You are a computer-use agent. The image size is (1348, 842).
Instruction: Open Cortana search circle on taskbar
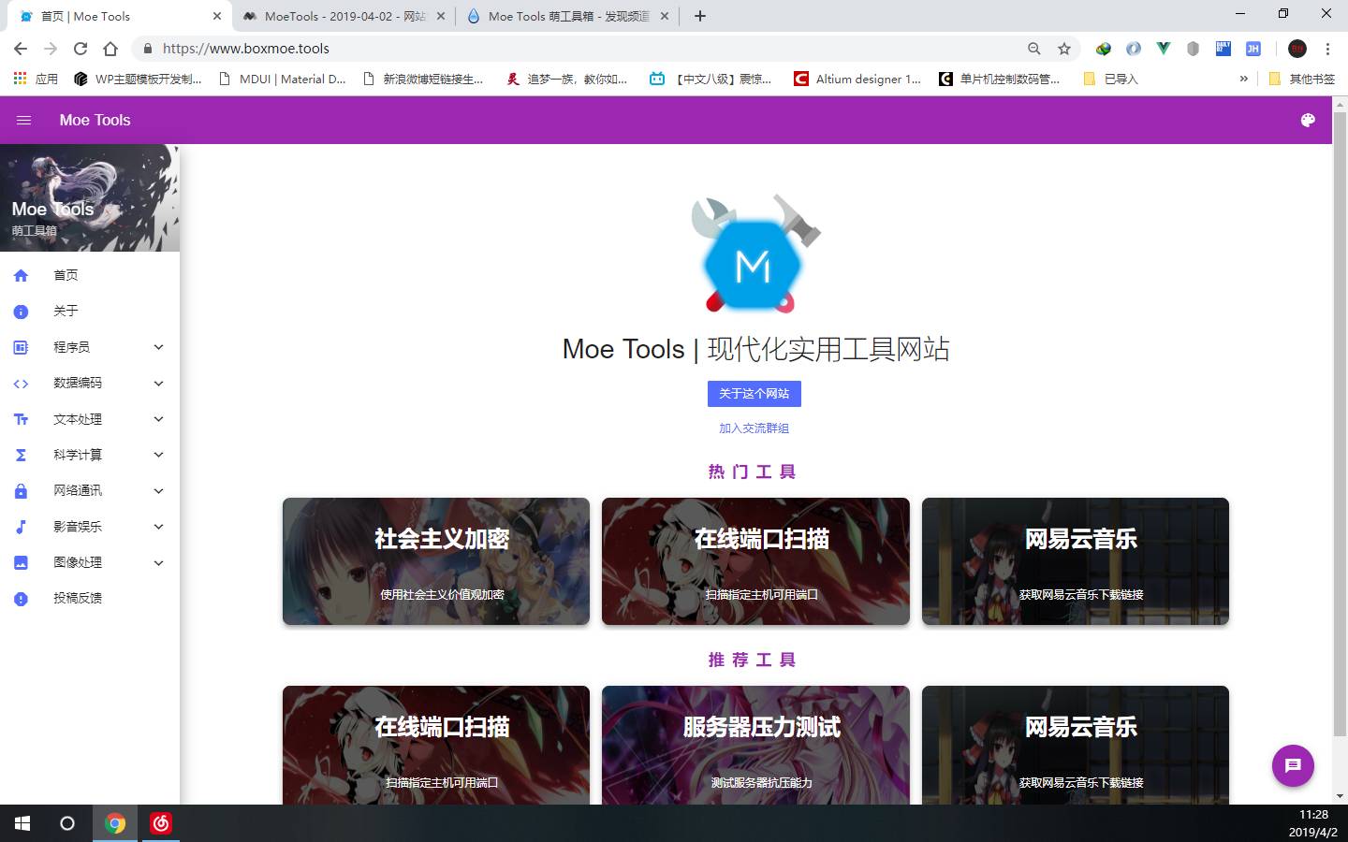pos(67,823)
